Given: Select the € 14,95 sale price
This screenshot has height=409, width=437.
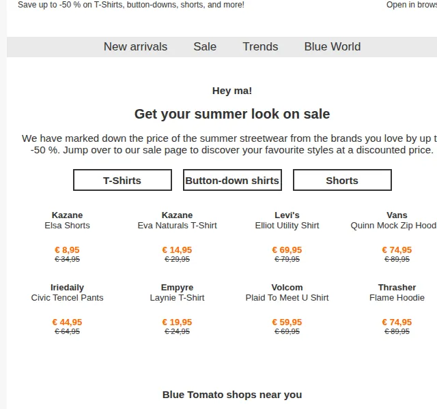Looking at the screenshot, I should (x=177, y=250).
